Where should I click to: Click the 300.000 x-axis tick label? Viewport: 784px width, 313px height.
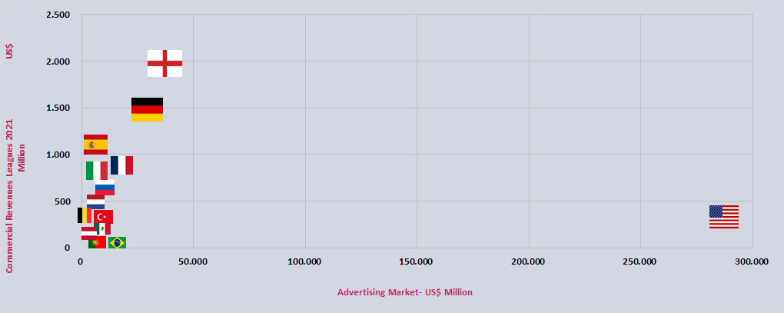750,262
